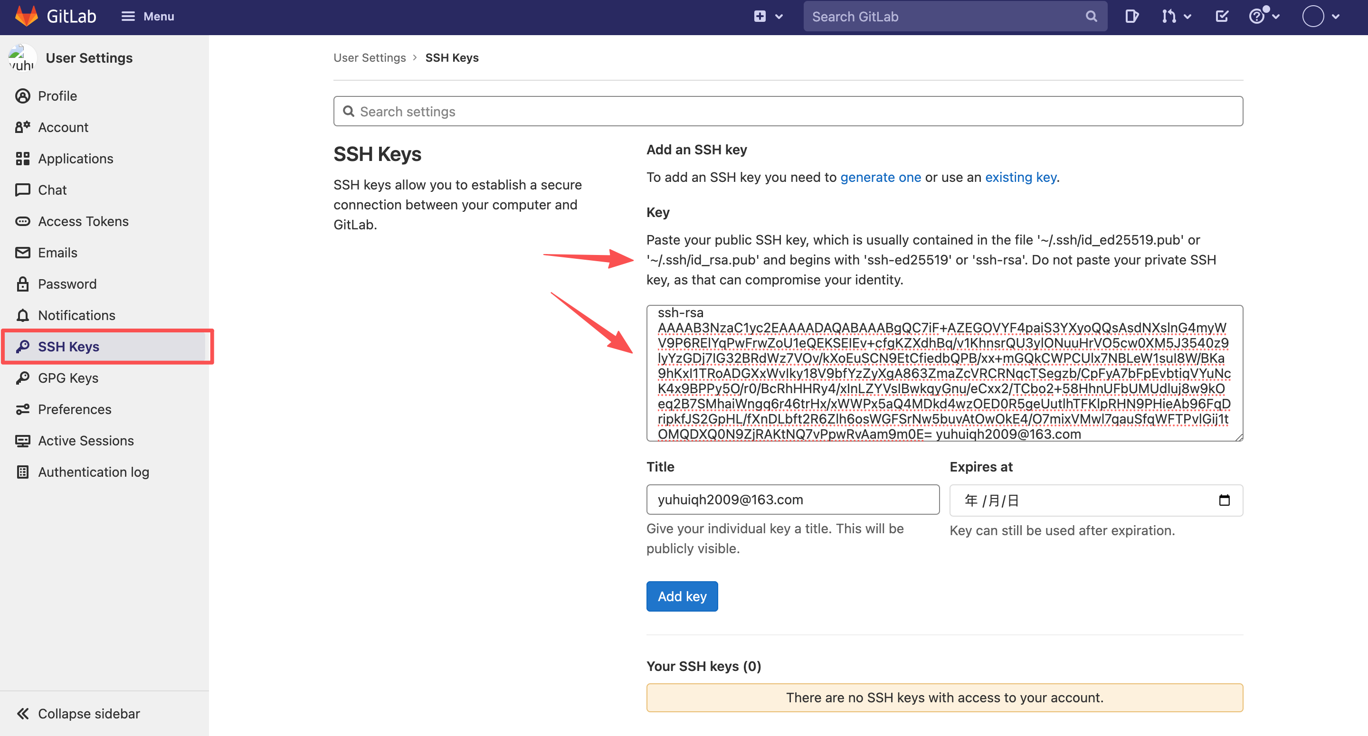This screenshot has width=1368, height=736.
Task: Click the lock icon for Password
Action: click(22, 284)
